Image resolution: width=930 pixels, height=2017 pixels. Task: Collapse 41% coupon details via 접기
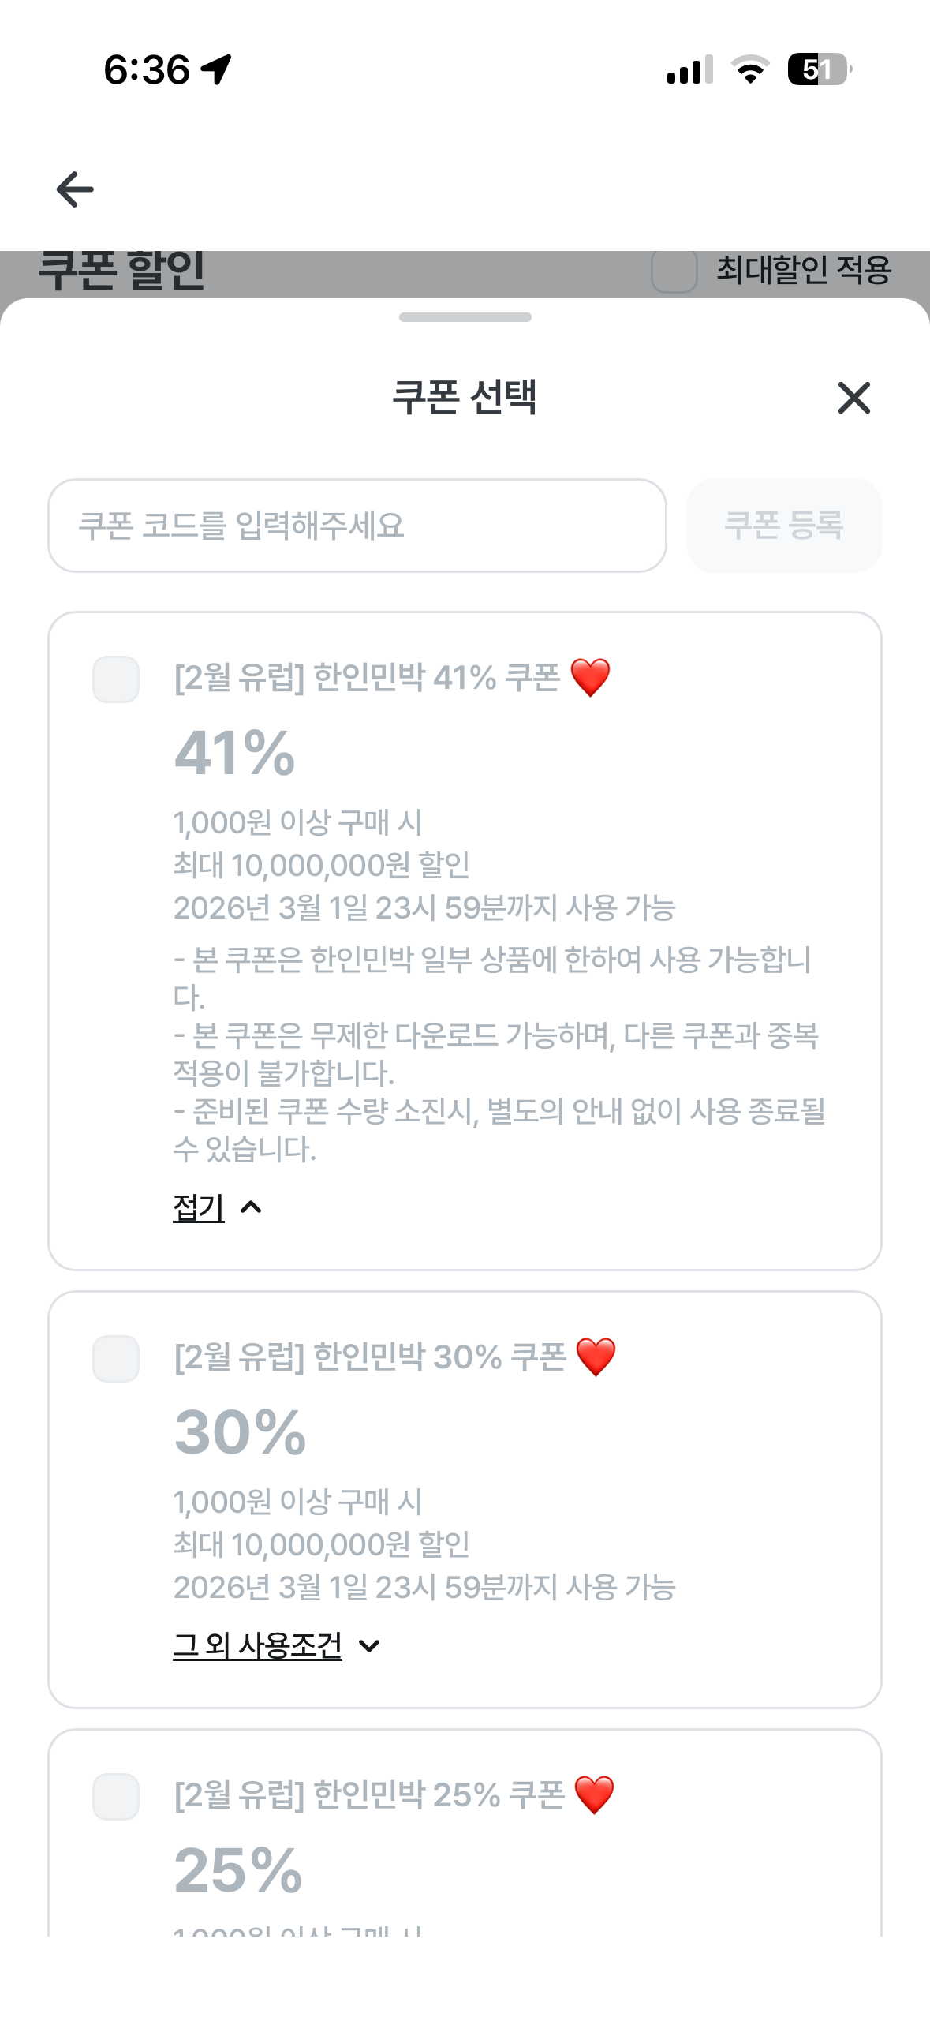pyautogui.click(x=199, y=1207)
